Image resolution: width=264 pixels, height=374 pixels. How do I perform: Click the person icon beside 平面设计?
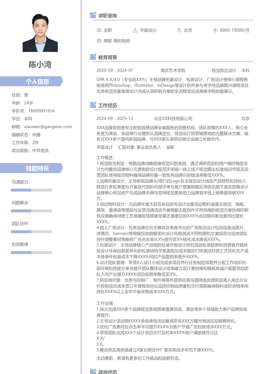135,30
